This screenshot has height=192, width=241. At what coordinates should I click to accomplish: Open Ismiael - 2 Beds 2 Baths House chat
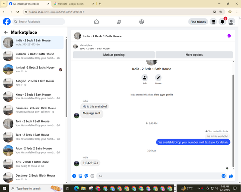[x=33, y=70]
